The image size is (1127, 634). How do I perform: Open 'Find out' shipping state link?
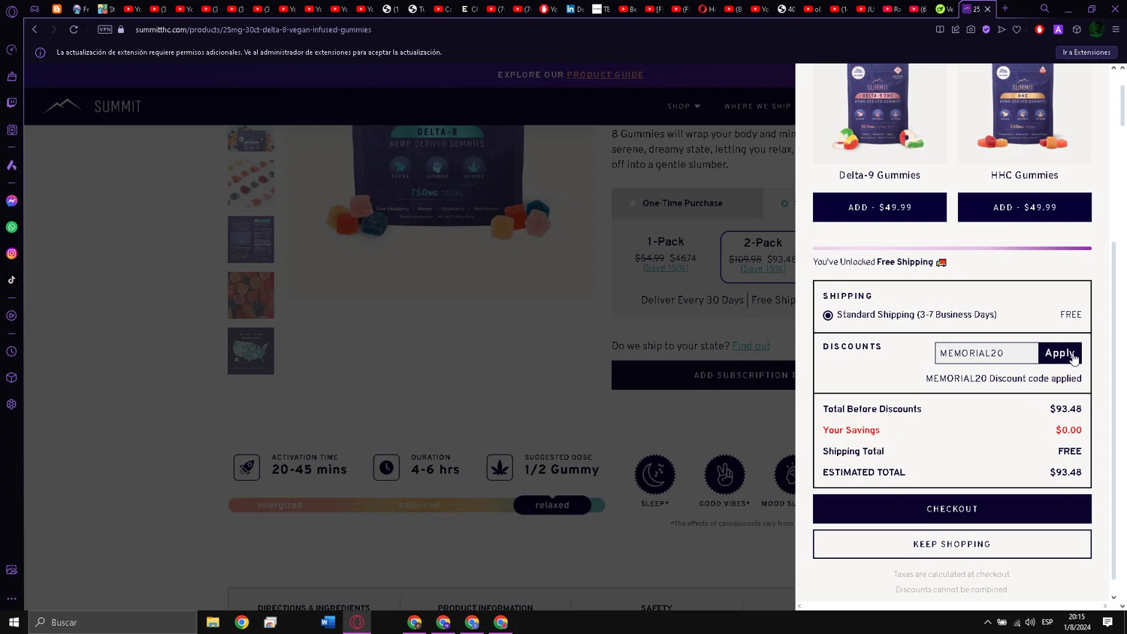(x=751, y=346)
